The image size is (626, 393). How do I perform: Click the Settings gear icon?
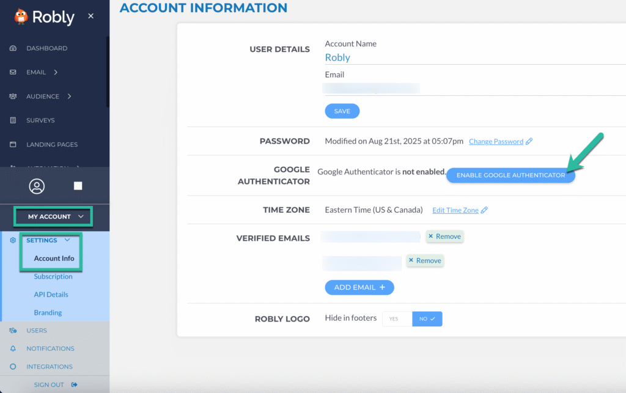(x=13, y=240)
